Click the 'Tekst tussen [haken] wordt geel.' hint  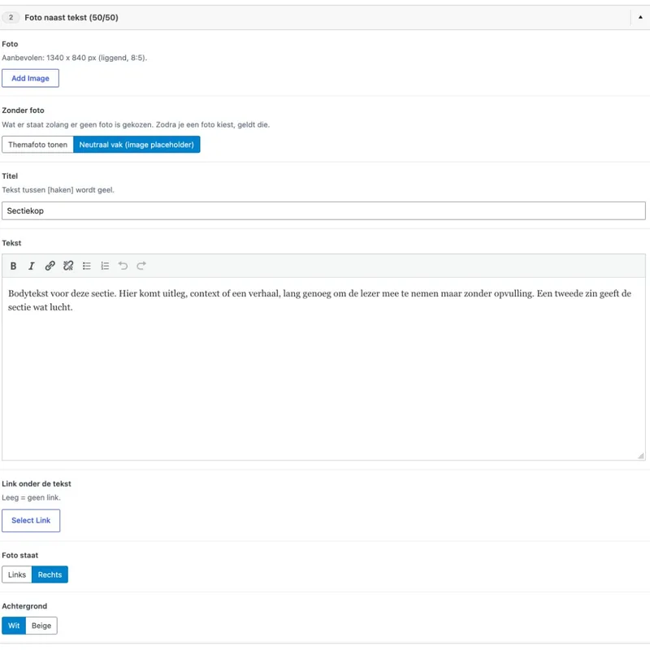click(58, 190)
